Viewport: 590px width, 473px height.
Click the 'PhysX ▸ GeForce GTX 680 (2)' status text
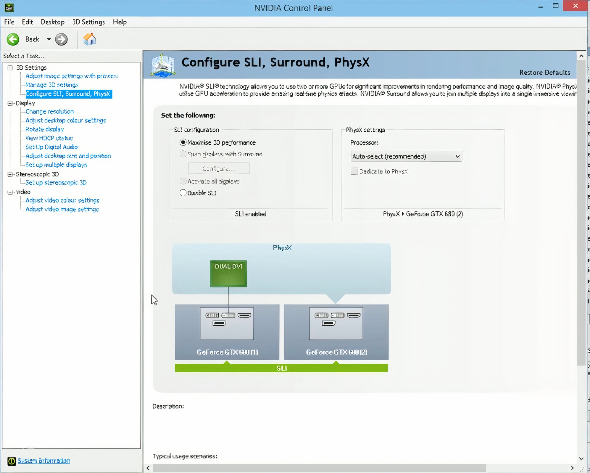pyautogui.click(x=423, y=214)
